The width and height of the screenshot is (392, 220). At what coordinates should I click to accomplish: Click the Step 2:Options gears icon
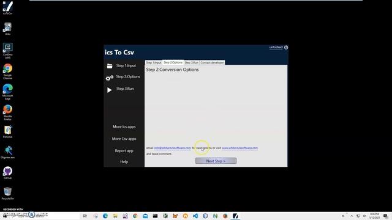tap(110, 78)
